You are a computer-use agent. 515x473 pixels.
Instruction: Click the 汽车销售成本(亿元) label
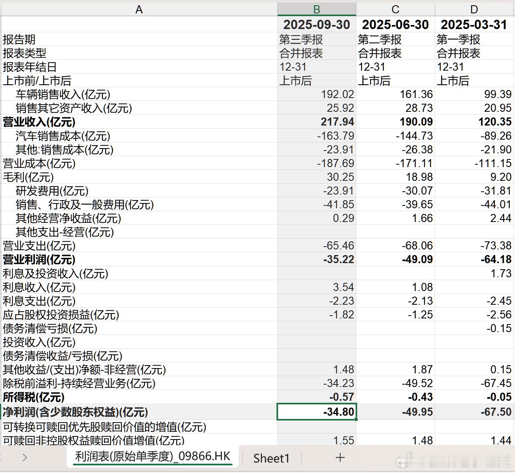(63, 136)
